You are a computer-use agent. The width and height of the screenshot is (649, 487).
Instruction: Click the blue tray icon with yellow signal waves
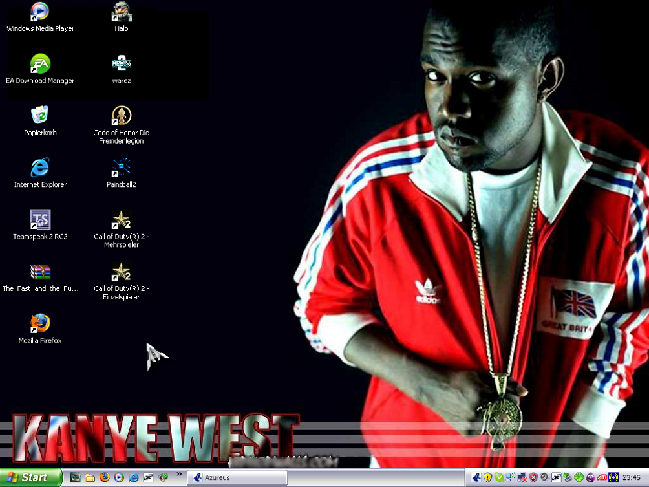click(x=613, y=477)
